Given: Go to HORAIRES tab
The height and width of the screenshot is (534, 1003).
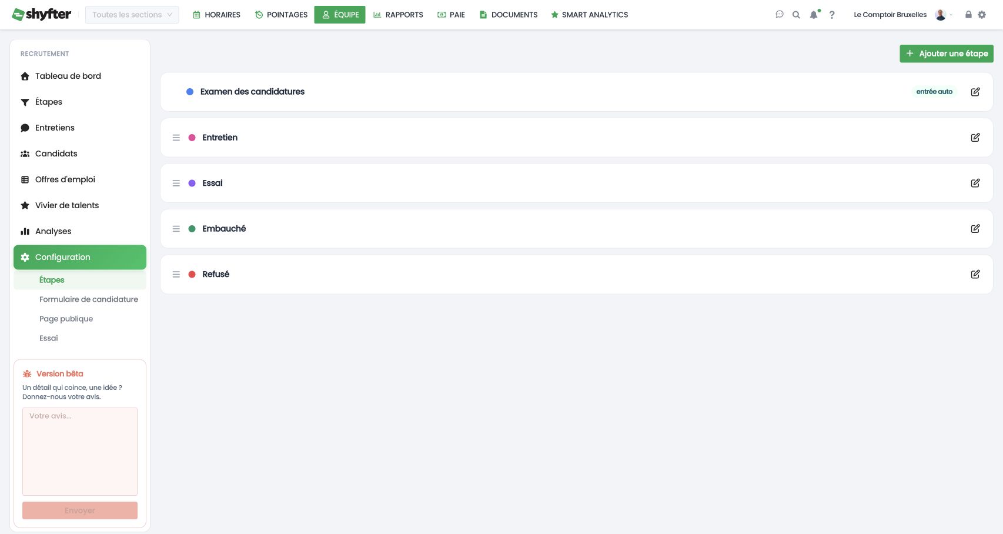Looking at the screenshot, I should click(x=216, y=15).
